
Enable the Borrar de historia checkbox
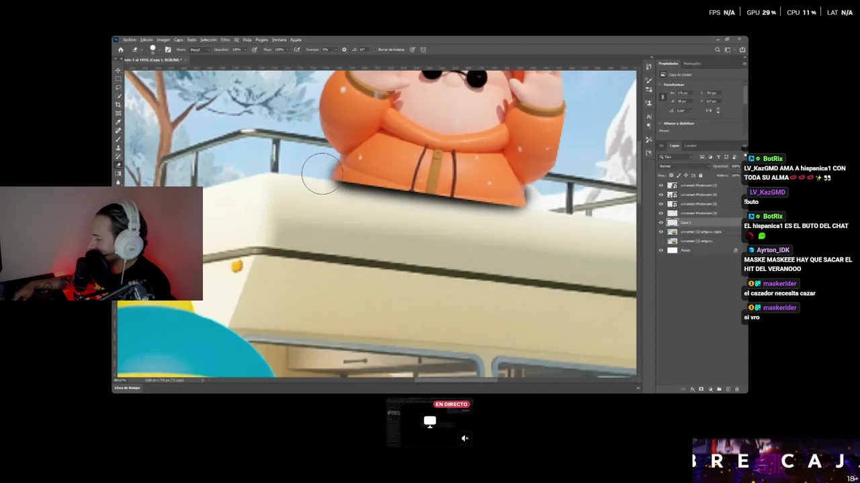click(x=375, y=50)
